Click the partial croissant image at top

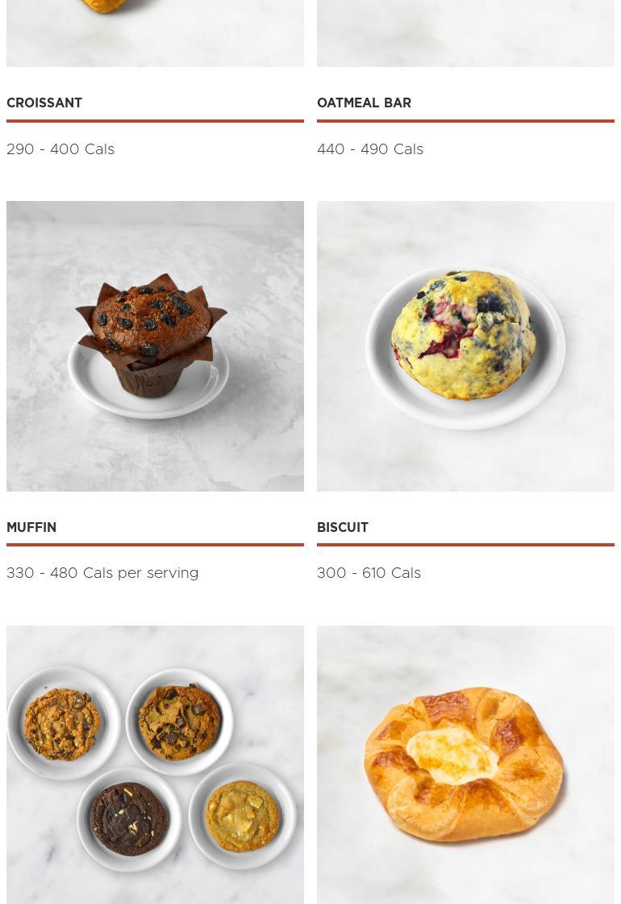pyautogui.click(x=155, y=33)
